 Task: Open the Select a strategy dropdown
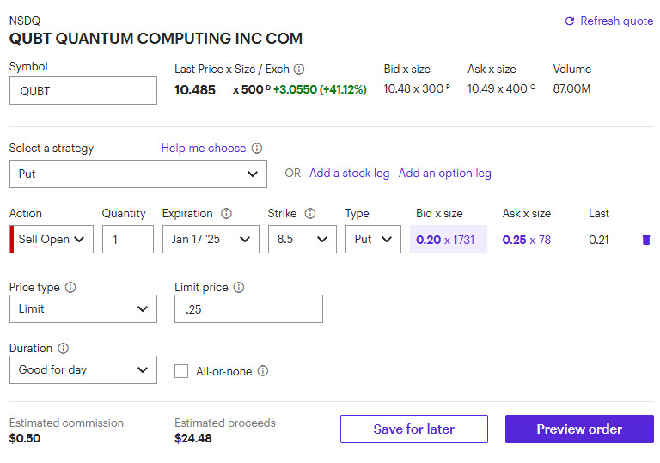point(137,174)
